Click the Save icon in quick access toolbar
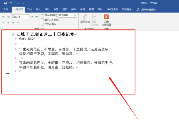The height and width of the screenshot is (134, 179). (x=5, y=3)
